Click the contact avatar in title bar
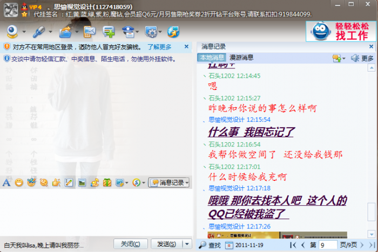 [x=11, y=10]
